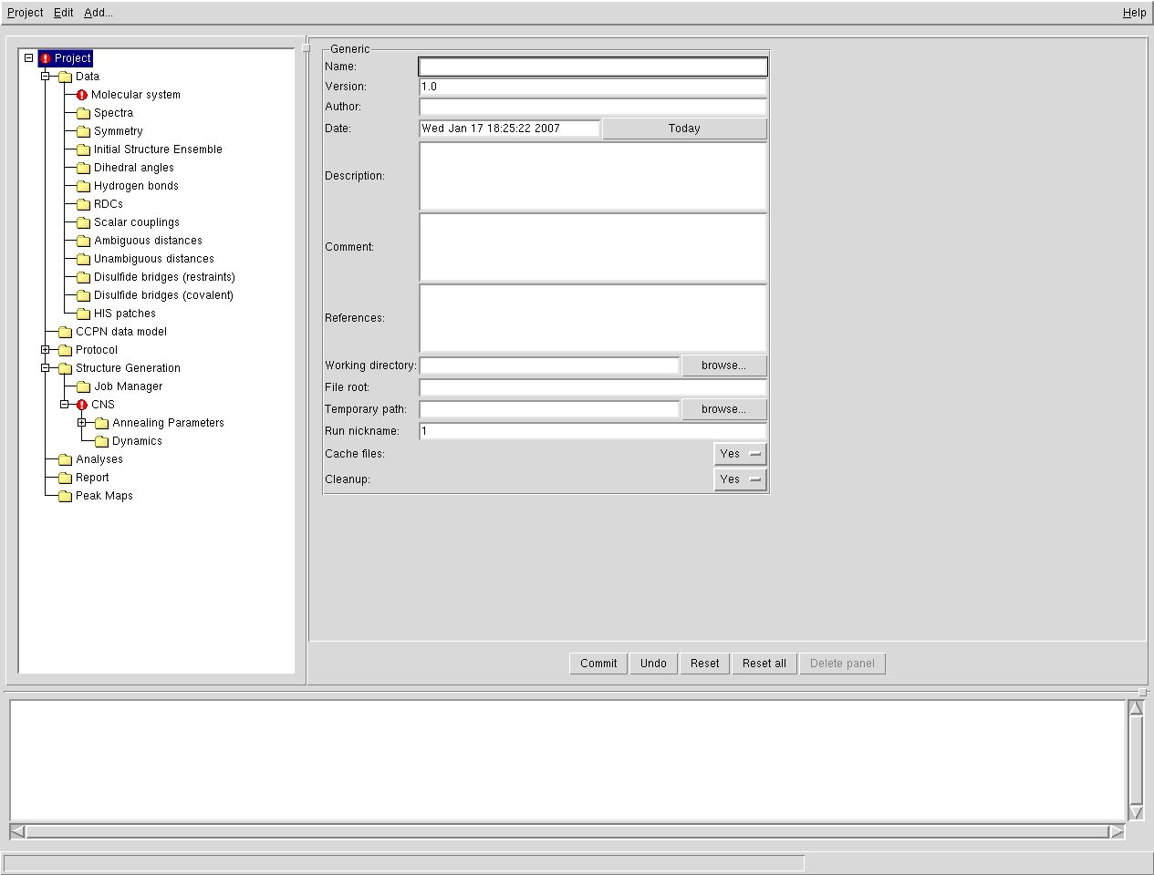
Task: Click the Today date button
Action: pyautogui.click(x=684, y=129)
